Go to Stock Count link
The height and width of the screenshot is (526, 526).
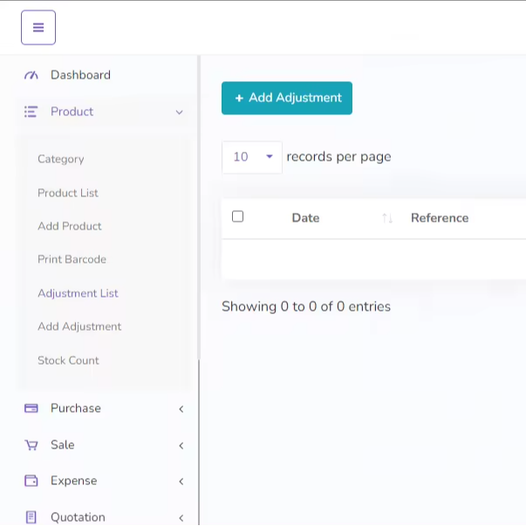(68, 360)
